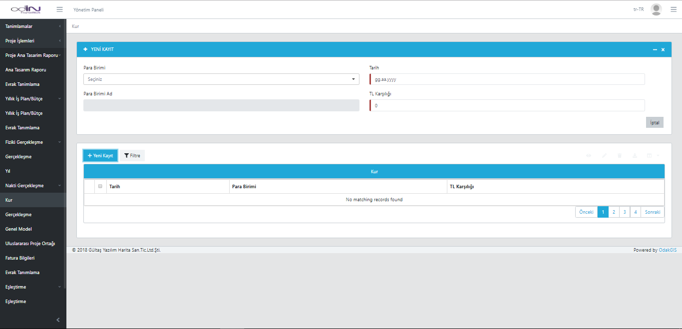Click the Filtre button
The width and height of the screenshot is (682, 329).
pyautogui.click(x=132, y=156)
